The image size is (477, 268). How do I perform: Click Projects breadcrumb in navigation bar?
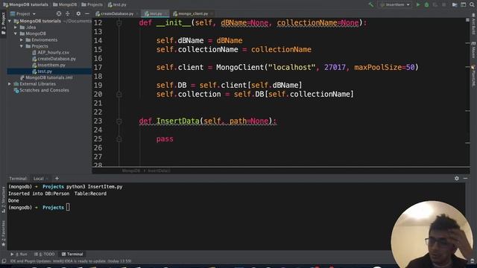92,4
